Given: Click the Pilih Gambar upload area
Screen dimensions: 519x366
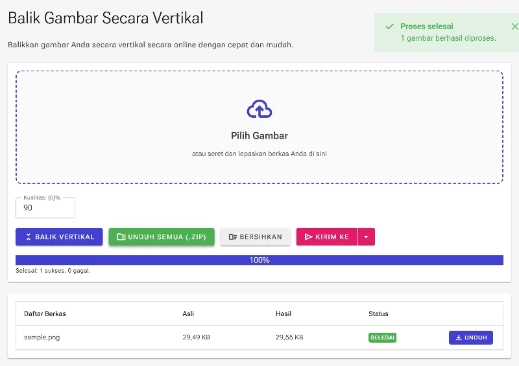Looking at the screenshot, I should [x=259, y=127].
